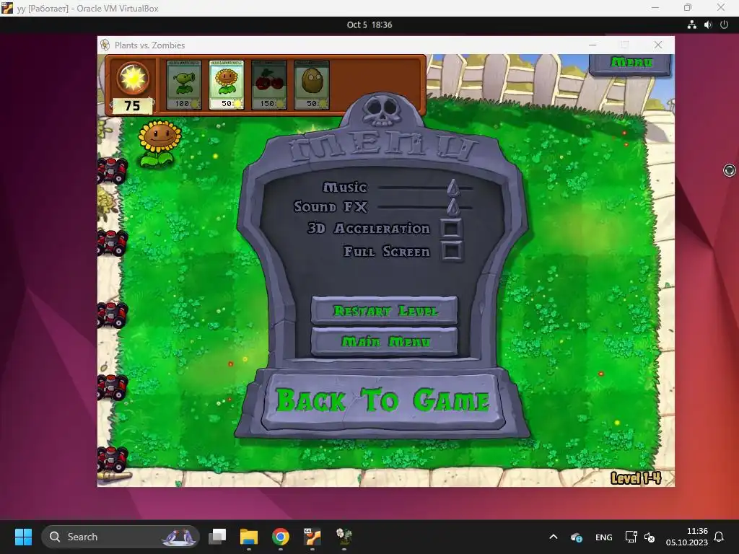Click the sun counter icon
739x554 pixels.
[x=133, y=78]
